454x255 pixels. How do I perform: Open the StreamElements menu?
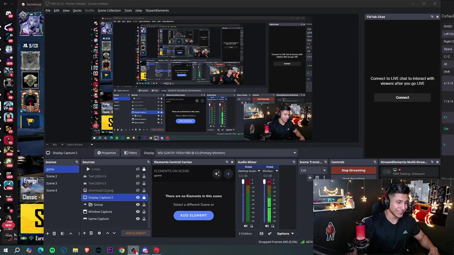(x=157, y=10)
